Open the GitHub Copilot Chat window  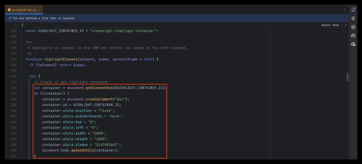353,44
